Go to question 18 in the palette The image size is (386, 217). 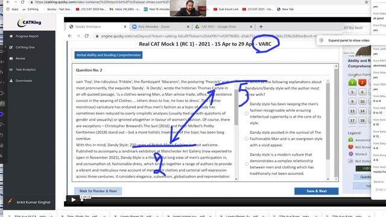(x=362, y=121)
